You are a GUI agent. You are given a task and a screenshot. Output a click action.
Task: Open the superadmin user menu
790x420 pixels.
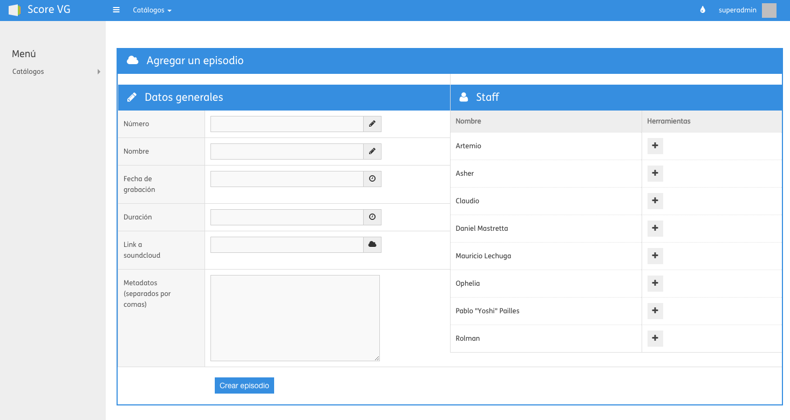(737, 10)
